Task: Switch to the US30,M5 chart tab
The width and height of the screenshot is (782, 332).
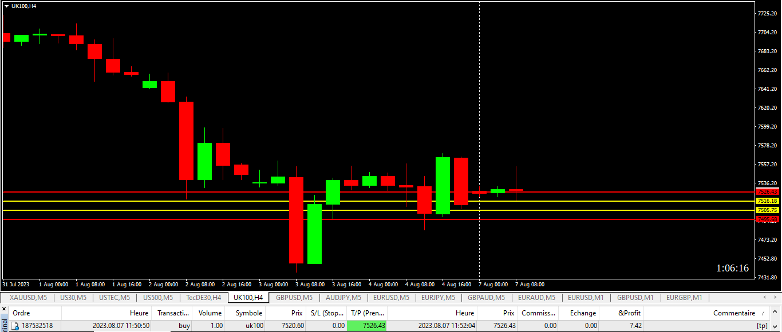Action: tap(73, 298)
